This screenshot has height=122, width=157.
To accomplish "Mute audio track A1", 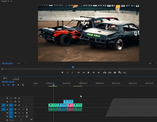I will (19, 109).
